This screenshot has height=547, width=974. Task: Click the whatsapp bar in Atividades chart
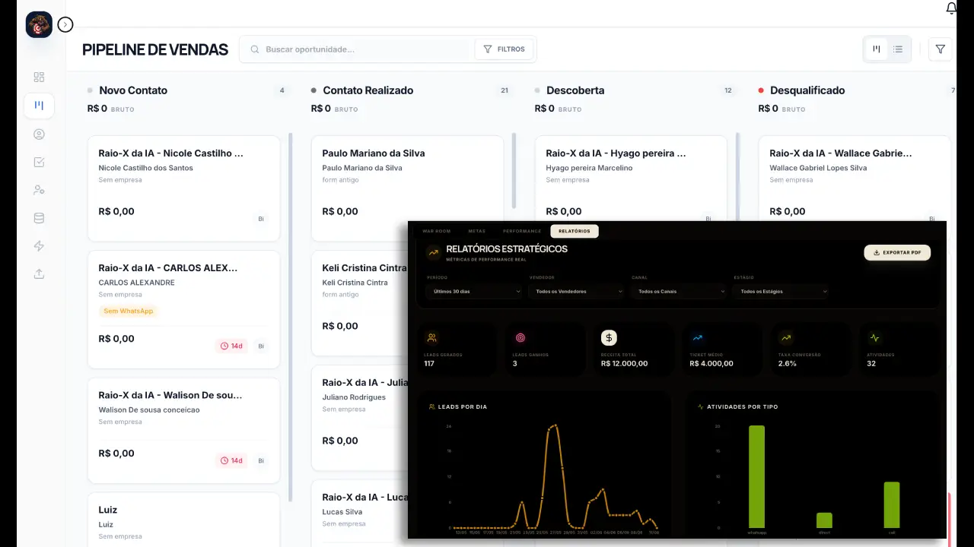point(756,476)
